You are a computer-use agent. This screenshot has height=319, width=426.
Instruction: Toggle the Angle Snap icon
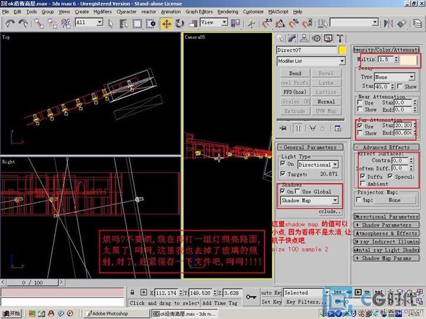(280, 24)
